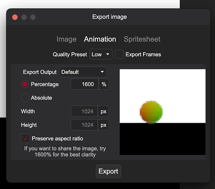The image size is (215, 189).
Task: Click the Export image title text
Action: (x=109, y=17)
